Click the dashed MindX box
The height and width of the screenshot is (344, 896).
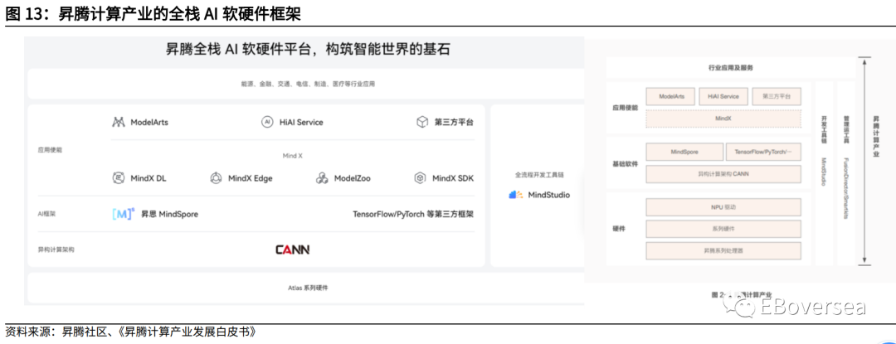coord(723,119)
